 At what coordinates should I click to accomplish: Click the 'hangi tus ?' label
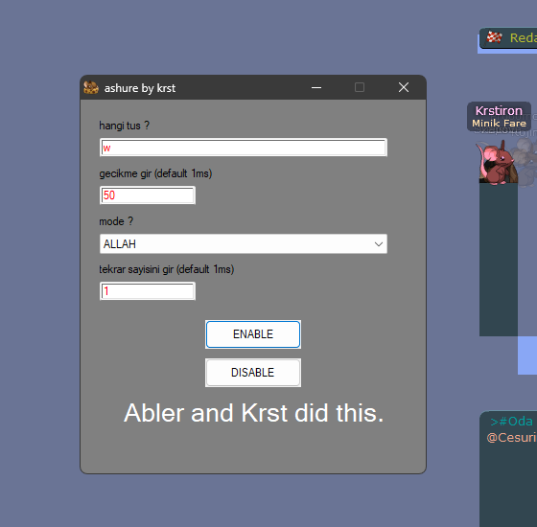[x=125, y=126]
